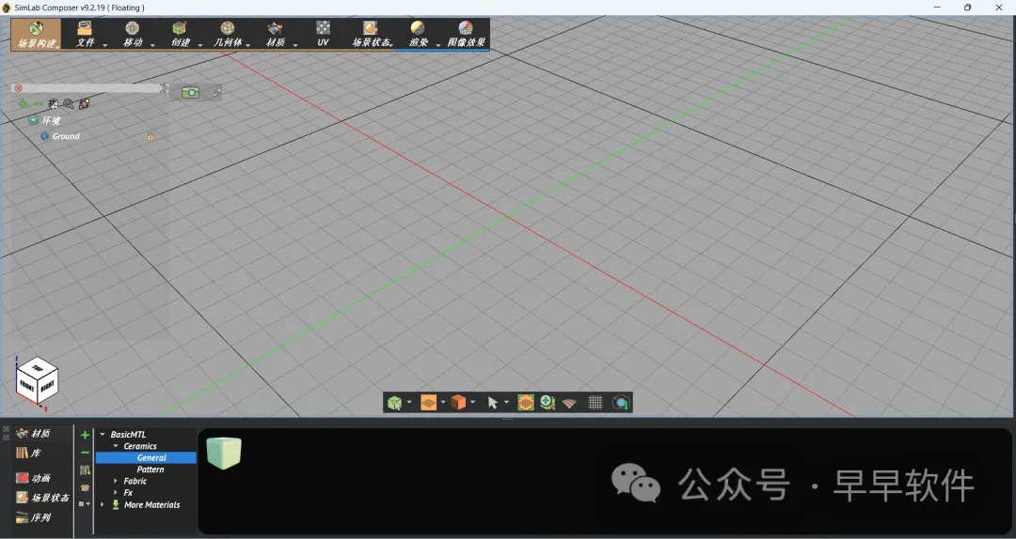Screen dimensions: 1016x539
Task: Select the Pattern tree item
Action: click(x=151, y=470)
